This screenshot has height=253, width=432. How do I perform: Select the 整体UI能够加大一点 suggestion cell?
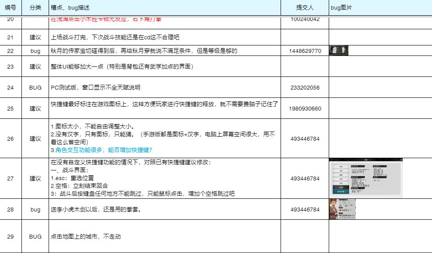[122, 67]
